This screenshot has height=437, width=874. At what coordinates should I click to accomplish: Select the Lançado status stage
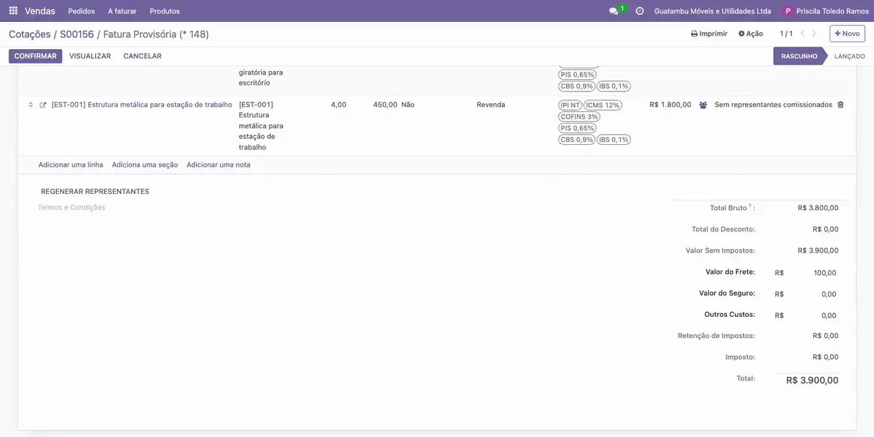[x=849, y=56]
